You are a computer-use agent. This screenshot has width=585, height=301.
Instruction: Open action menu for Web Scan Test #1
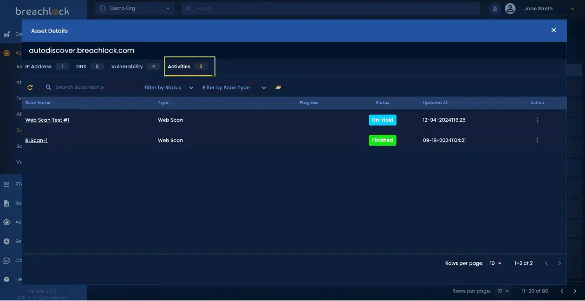[537, 120]
